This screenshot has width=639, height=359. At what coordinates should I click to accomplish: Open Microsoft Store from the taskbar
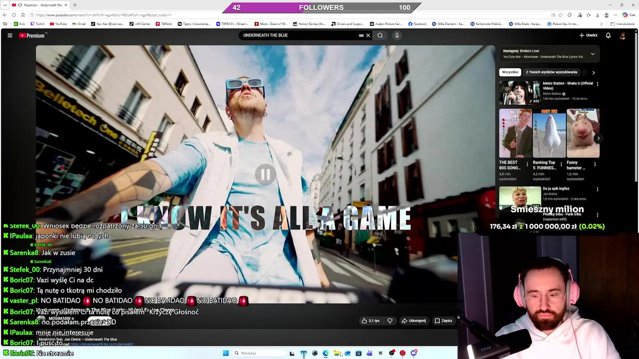[358, 353]
